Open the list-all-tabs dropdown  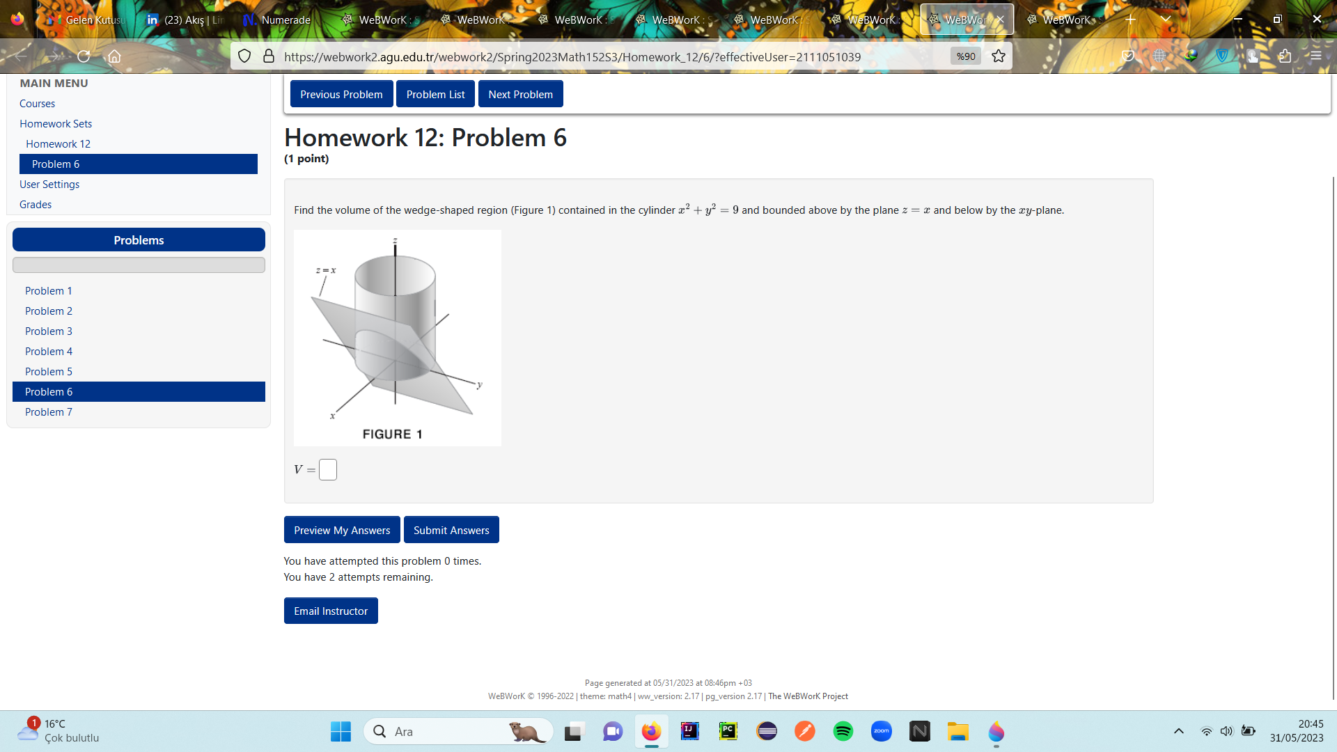[x=1166, y=19]
